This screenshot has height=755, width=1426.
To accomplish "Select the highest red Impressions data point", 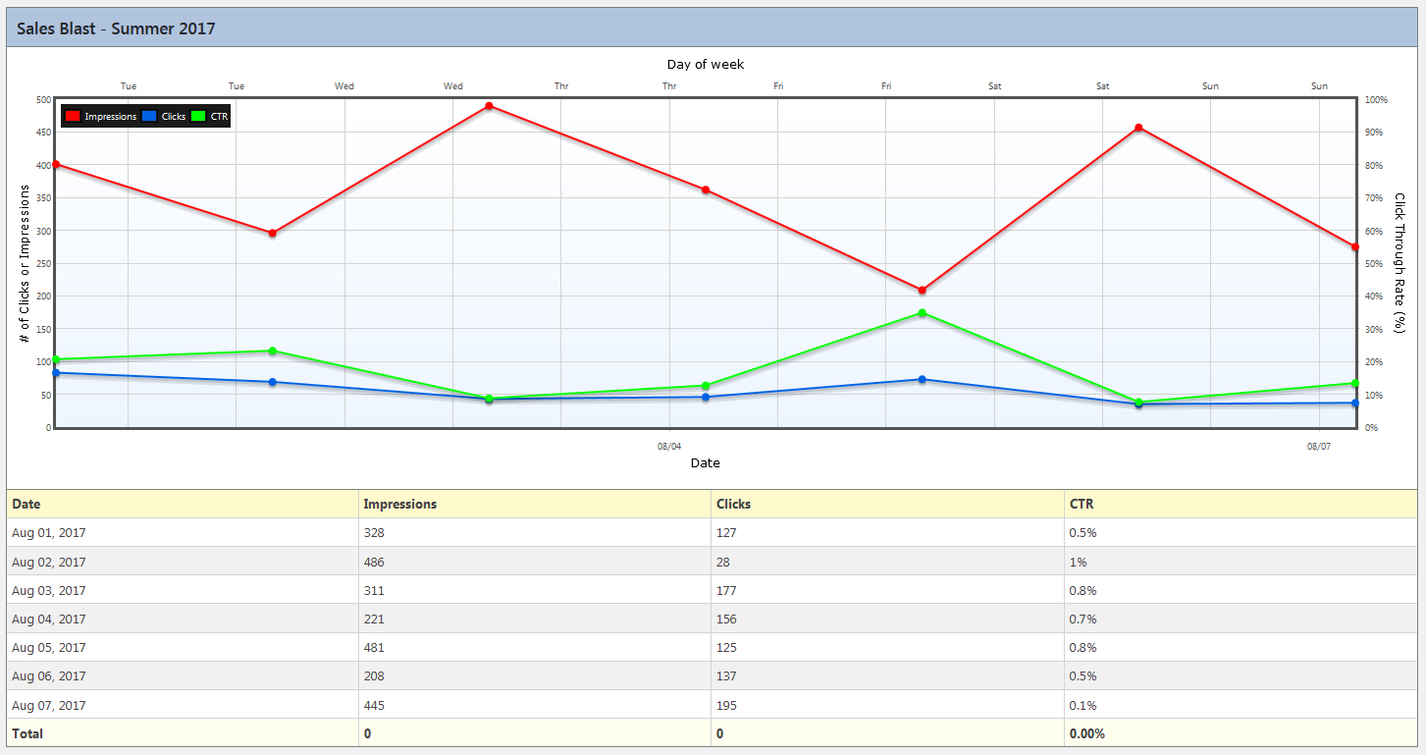I will pos(489,106).
